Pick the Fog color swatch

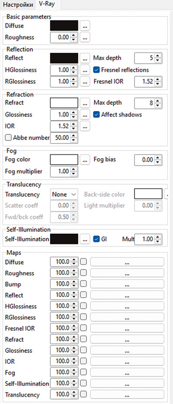pyautogui.click(x=64, y=160)
